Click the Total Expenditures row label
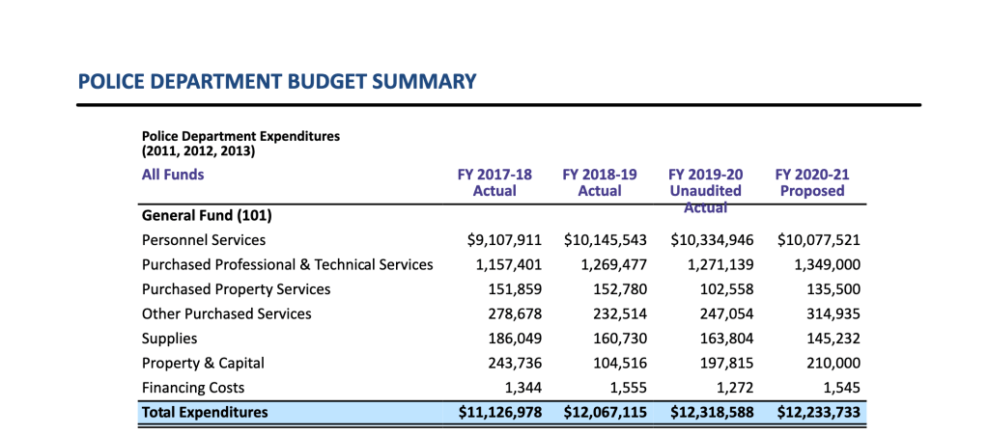 click(x=205, y=412)
